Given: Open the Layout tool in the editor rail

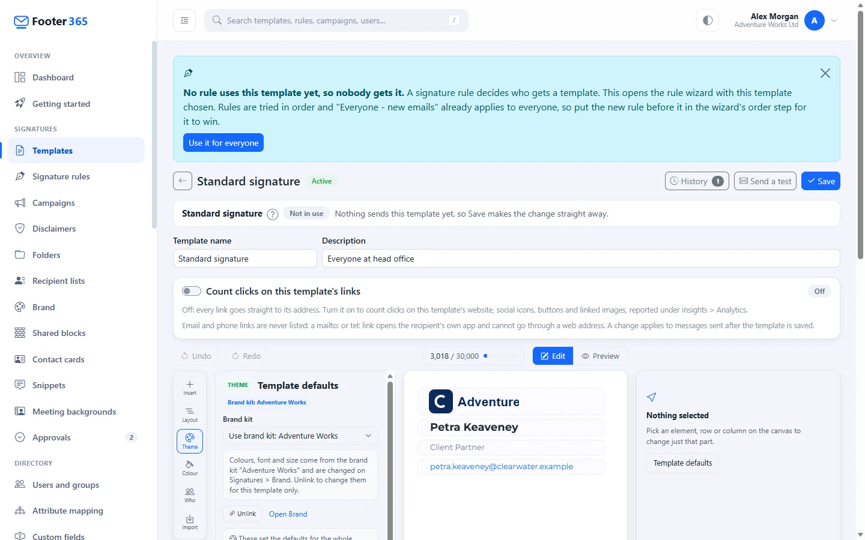Looking at the screenshot, I should click(190, 415).
